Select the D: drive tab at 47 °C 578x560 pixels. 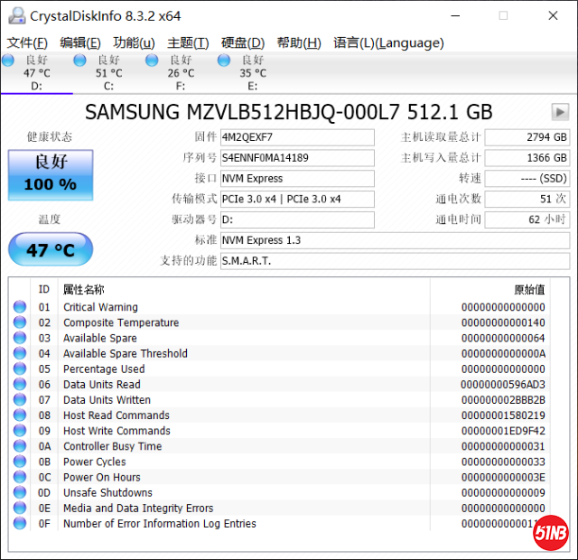point(36,73)
